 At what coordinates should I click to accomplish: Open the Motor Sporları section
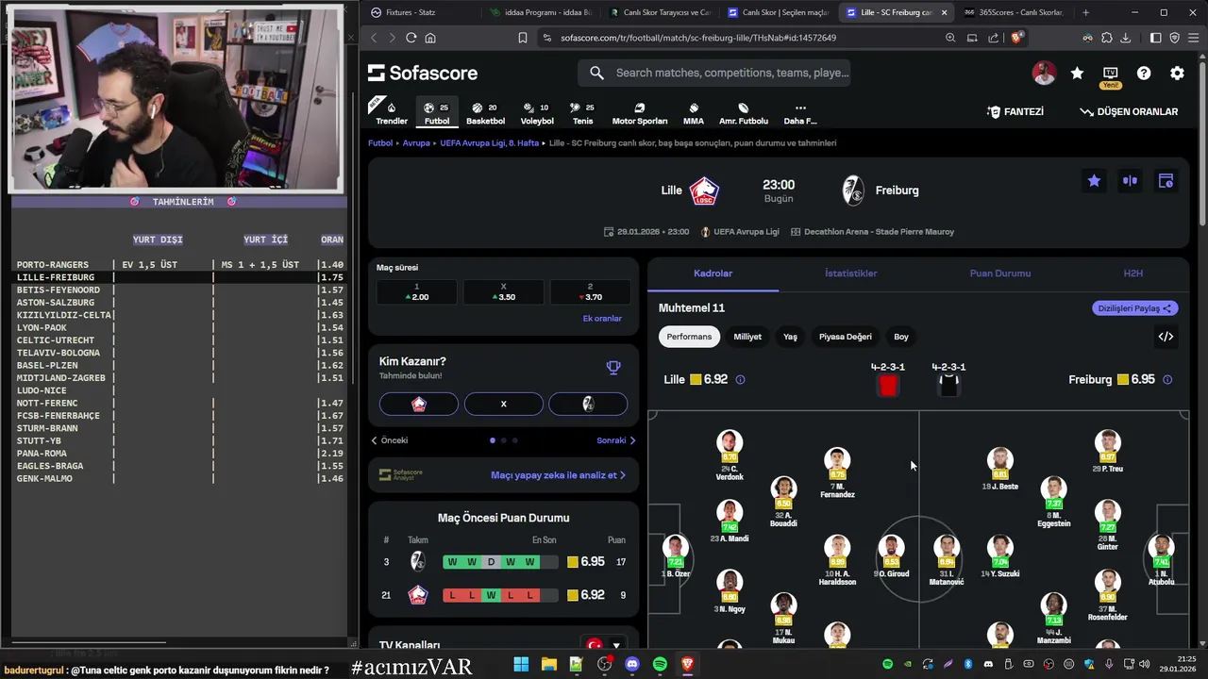[x=640, y=113]
